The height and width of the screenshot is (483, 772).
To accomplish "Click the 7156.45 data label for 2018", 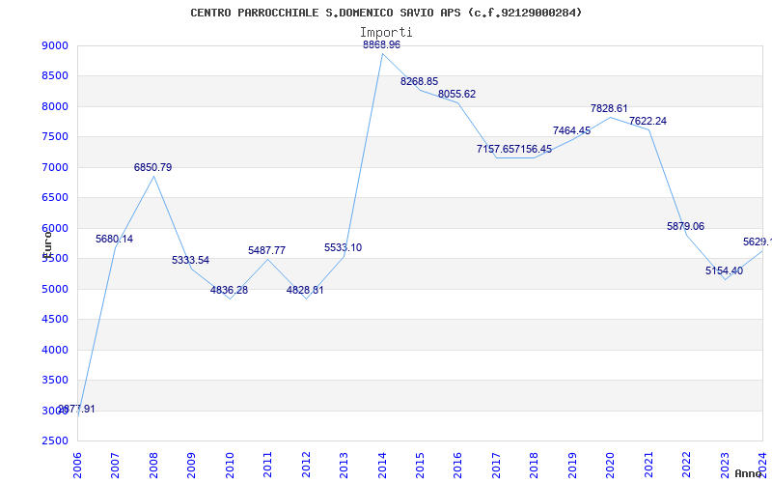I will (534, 149).
